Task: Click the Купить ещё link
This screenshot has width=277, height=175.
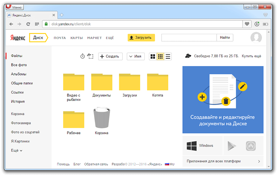Action: tap(251, 56)
